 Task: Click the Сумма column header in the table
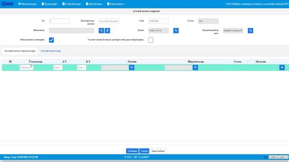(238, 62)
